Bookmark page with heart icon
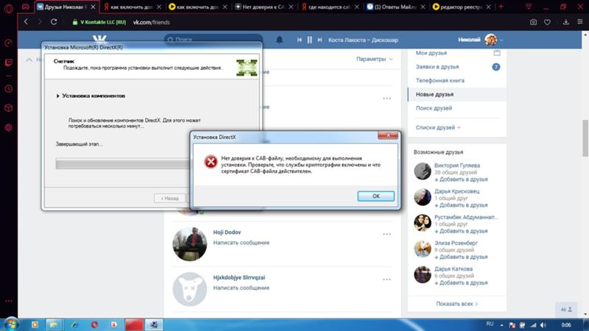 coord(547,22)
